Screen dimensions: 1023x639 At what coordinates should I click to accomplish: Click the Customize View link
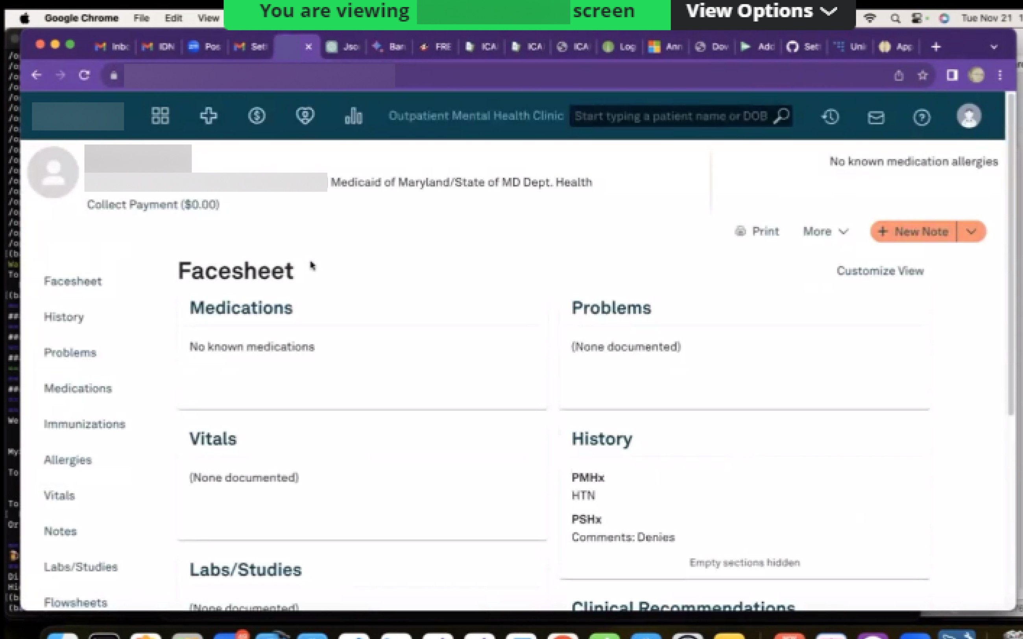(880, 270)
